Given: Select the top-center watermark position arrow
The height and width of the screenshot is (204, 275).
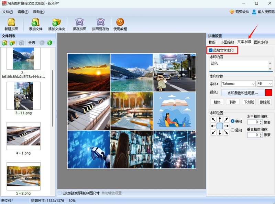Looking at the screenshot, I should pyautogui.click(x=220, y=120).
